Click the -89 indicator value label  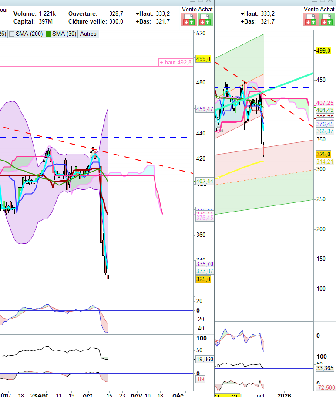(x=201, y=380)
